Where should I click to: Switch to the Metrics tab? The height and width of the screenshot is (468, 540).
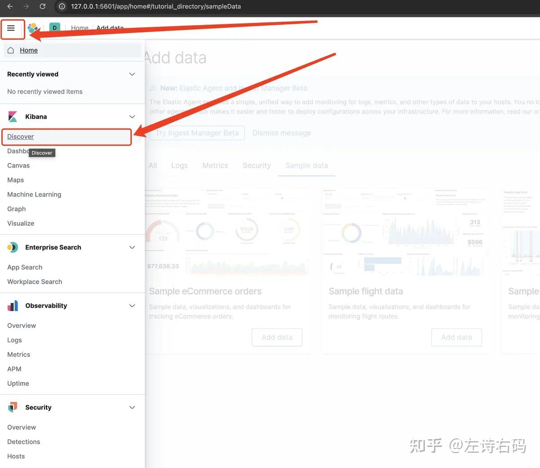pos(215,165)
